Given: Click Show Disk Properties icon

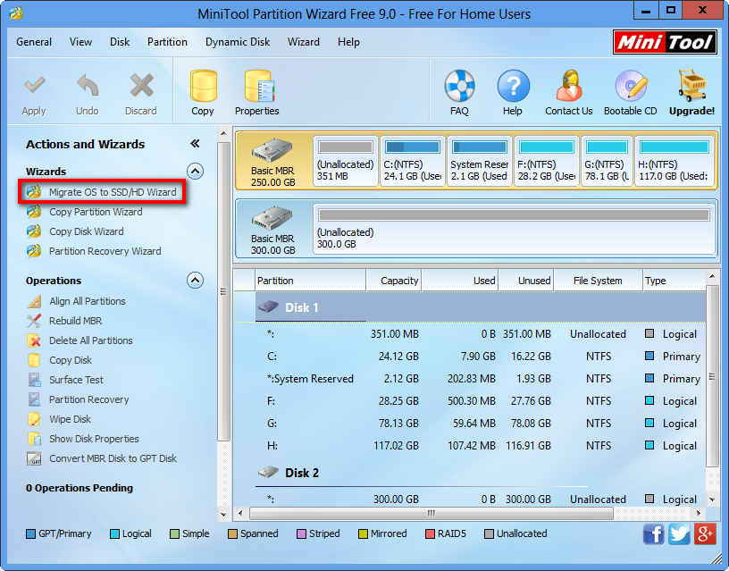Looking at the screenshot, I should coord(34,439).
